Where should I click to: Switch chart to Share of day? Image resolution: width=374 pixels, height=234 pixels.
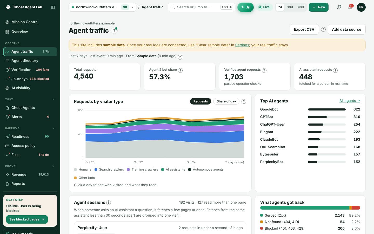click(x=226, y=101)
